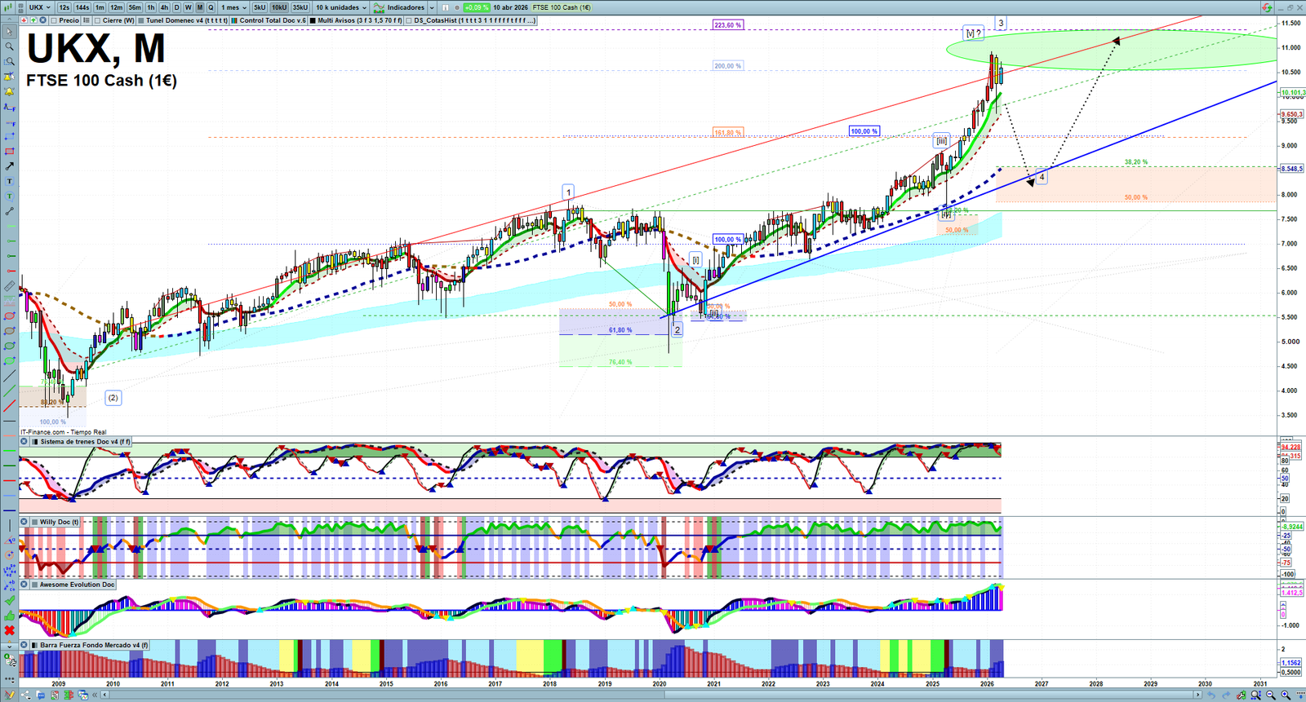Close the Awesome Evolution Doc panel
The height and width of the screenshot is (702, 1306).
(24, 585)
